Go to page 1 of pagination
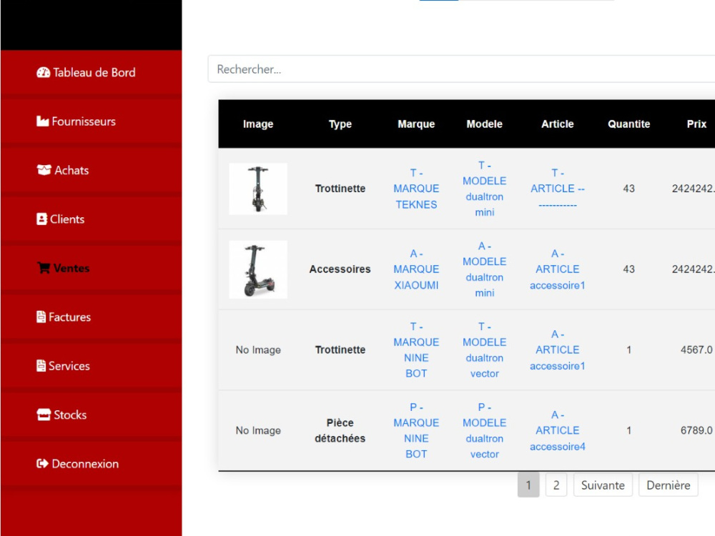 pos(528,485)
